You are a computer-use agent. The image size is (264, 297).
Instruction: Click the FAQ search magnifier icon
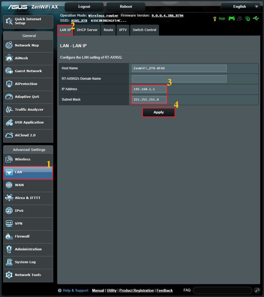pos(257,290)
